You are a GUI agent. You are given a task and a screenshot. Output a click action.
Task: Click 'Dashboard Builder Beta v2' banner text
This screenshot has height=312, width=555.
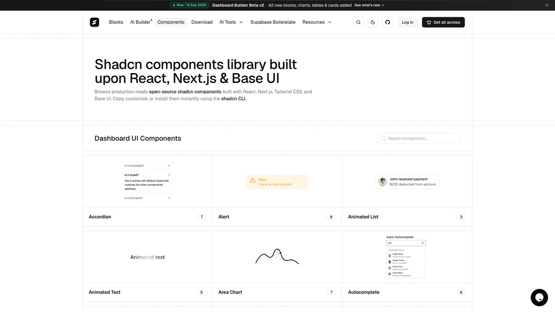[x=238, y=5]
